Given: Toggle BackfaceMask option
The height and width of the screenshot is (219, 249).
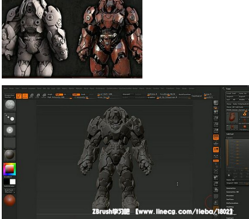Looking at the screenshot, I should (x=184, y=94).
